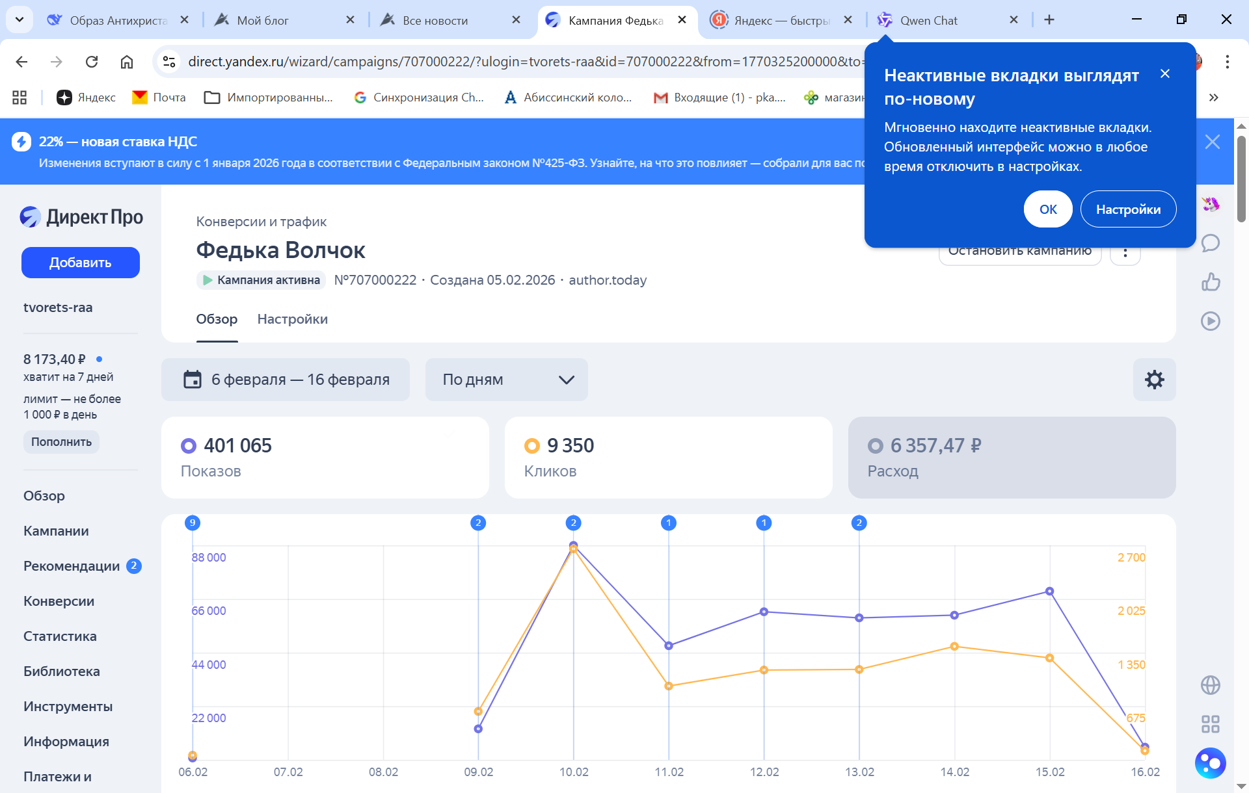Click the chat bubble icon in right sidebar

pyautogui.click(x=1210, y=243)
